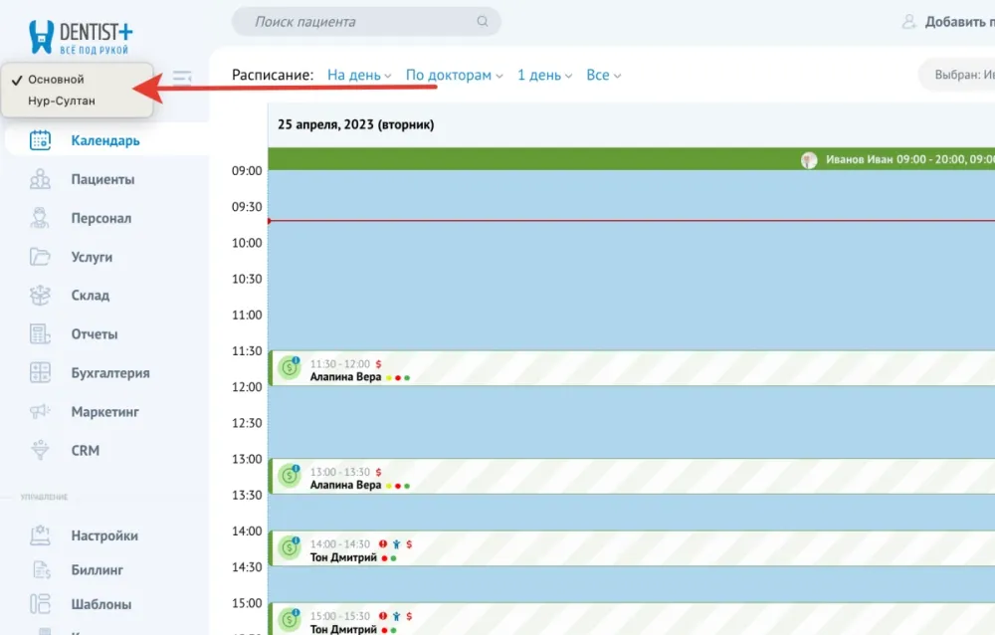Open the Склад section

coord(91,296)
